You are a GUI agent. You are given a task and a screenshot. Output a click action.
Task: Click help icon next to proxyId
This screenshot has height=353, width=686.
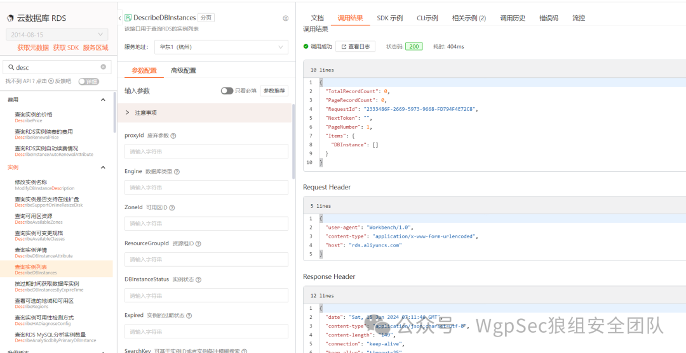(173, 136)
